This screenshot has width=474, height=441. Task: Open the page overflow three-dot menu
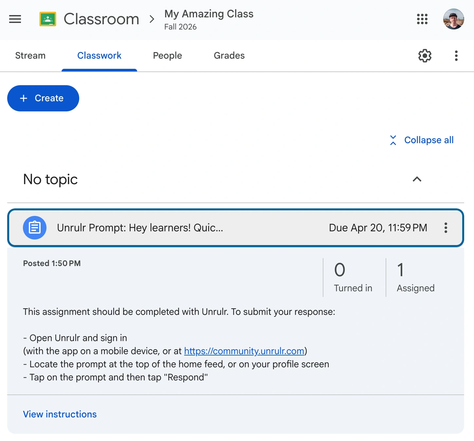(x=456, y=56)
